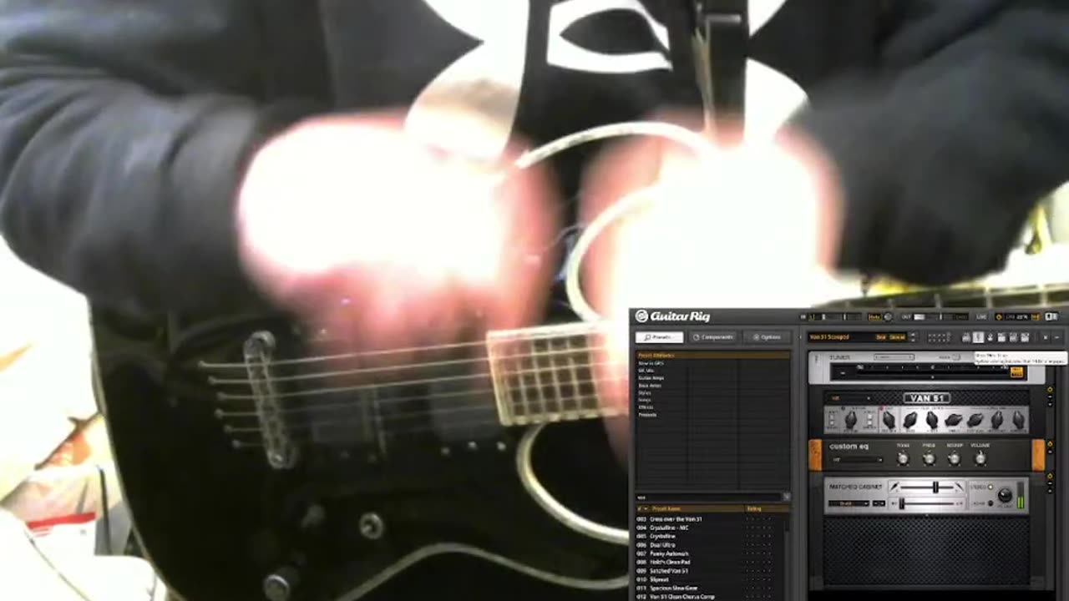
Task: Select the Styles attribute
Action: point(645,392)
